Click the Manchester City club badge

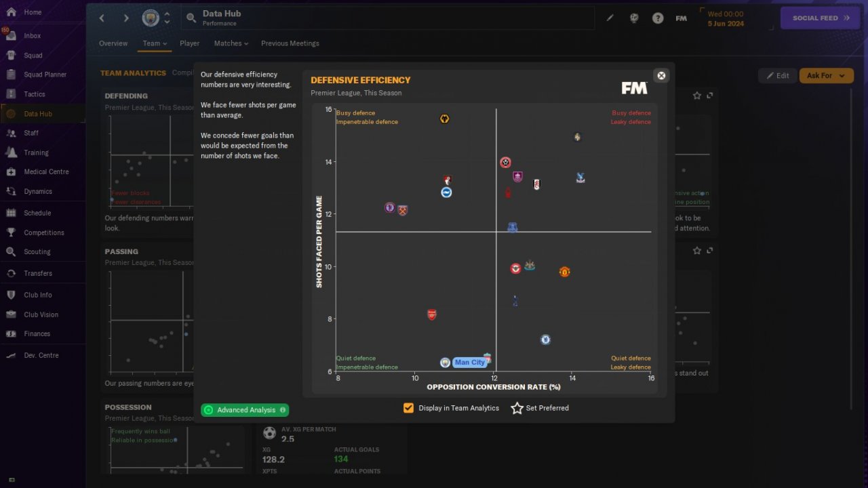[x=151, y=18]
